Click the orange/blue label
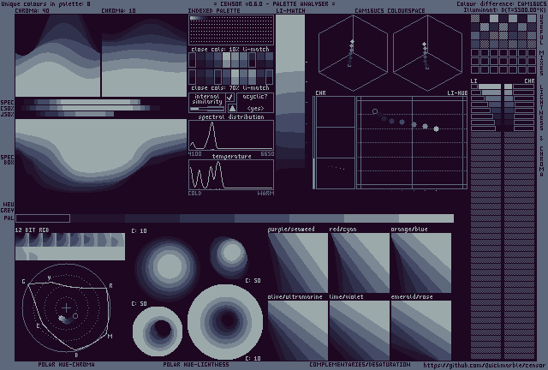Screen dimensions: 548x370 pyautogui.click(x=409, y=229)
